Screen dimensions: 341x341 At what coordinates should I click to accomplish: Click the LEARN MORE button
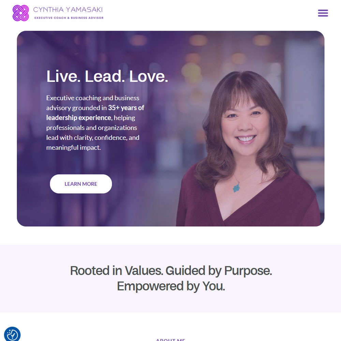[x=81, y=184]
